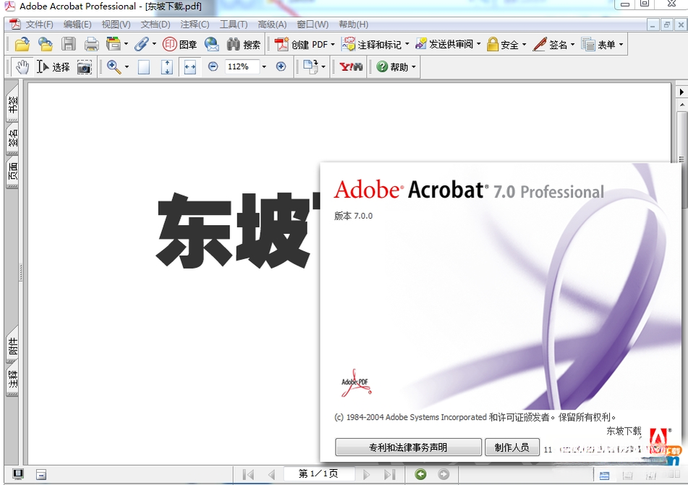Screen dimensions: 688x485
Task: Click the full screen monitor icon
Action: tap(18, 474)
